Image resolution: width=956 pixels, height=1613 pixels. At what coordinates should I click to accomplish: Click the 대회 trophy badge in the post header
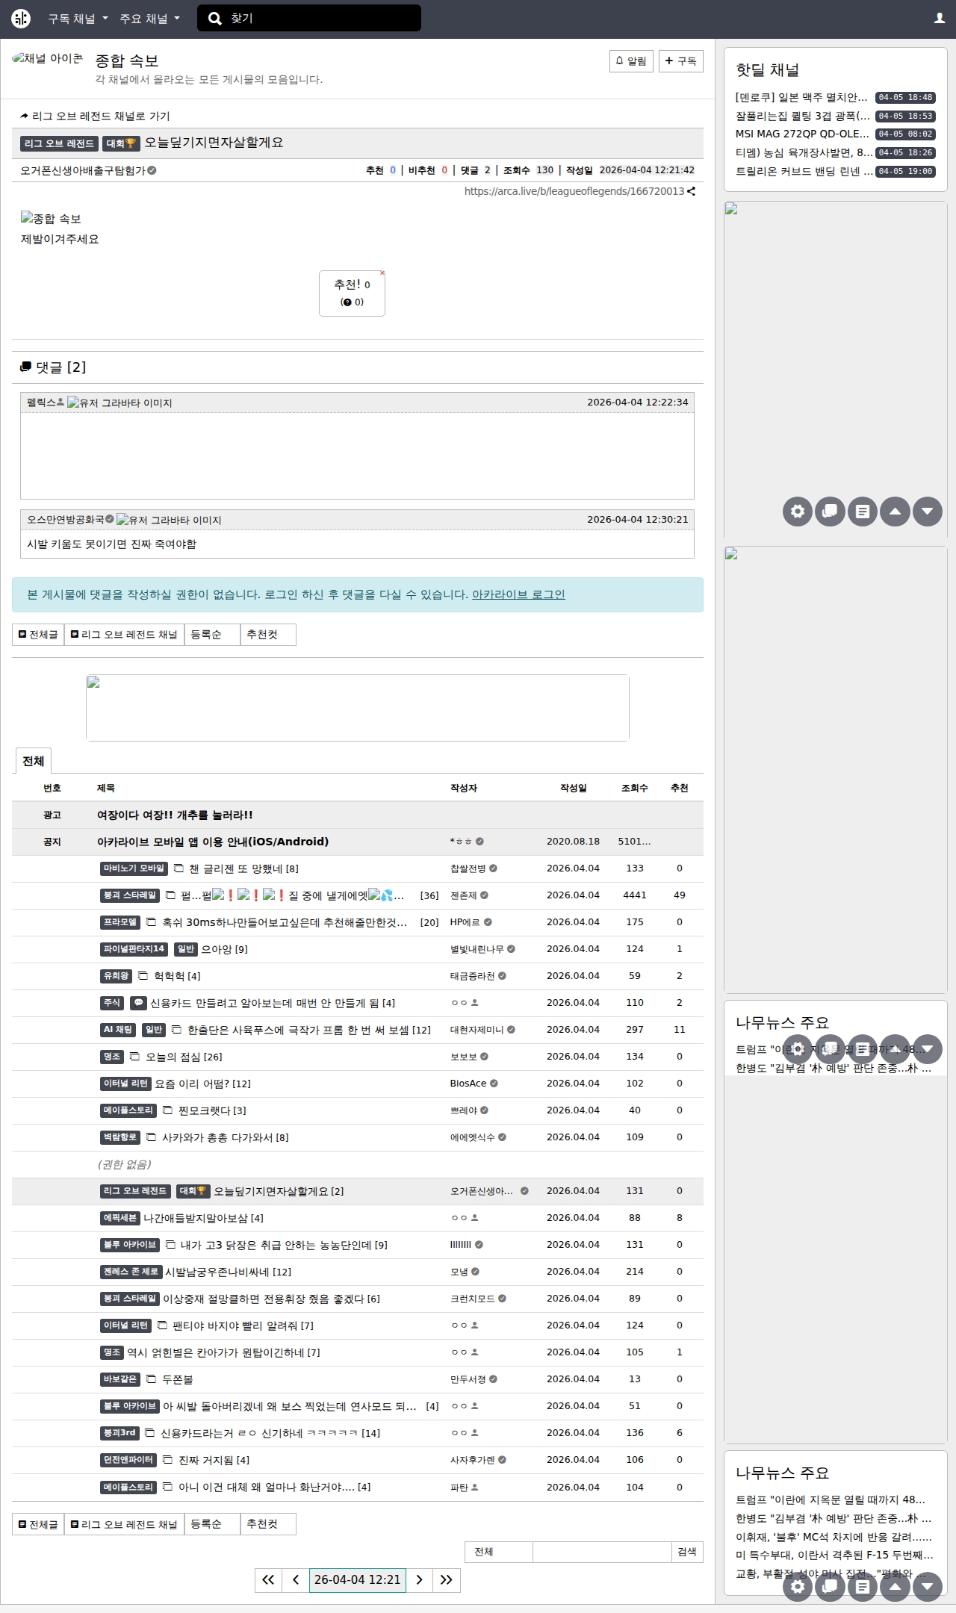[121, 143]
